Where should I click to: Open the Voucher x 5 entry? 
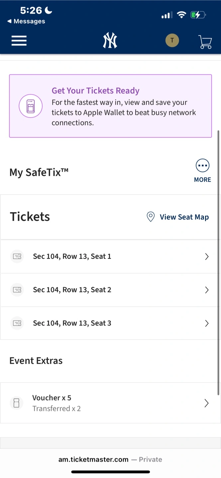pyautogui.click(x=52, y=398)
